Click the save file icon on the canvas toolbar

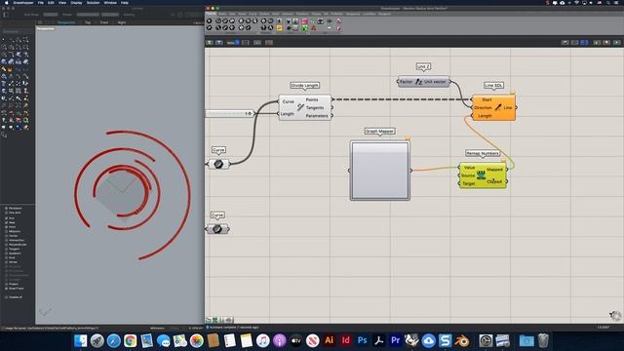pyautogui.click(x=218, y=42)
